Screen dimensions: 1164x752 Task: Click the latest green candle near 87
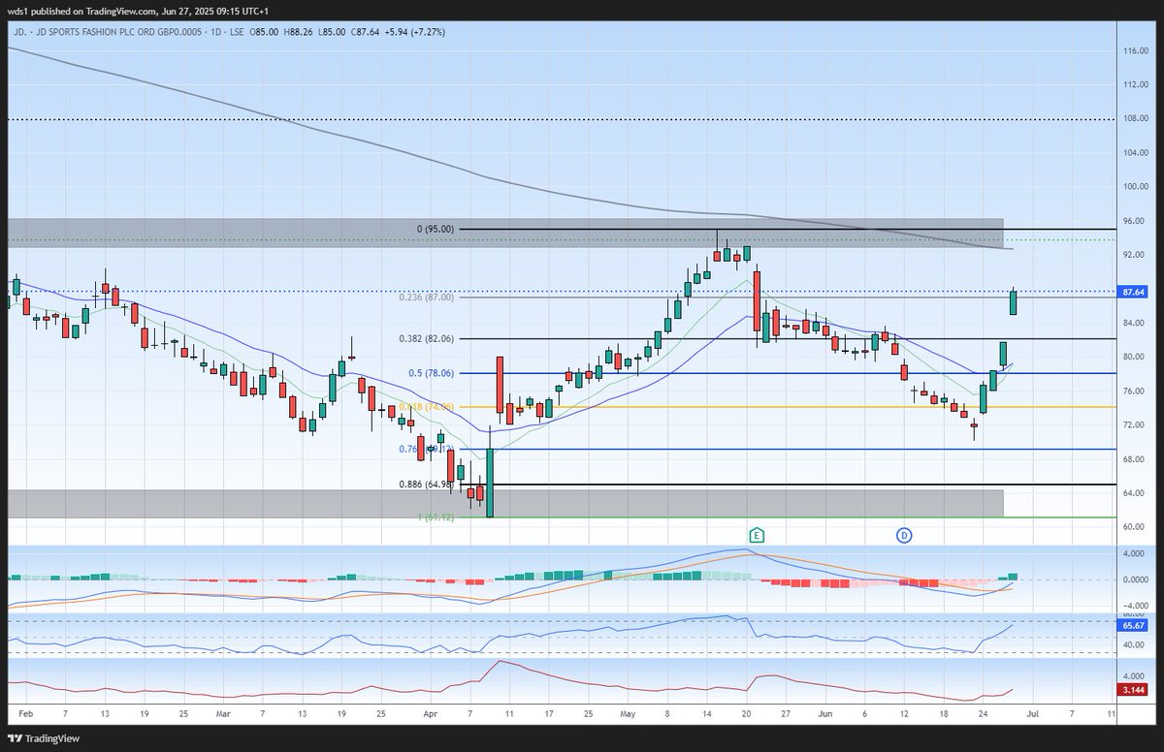(1014, 302)
